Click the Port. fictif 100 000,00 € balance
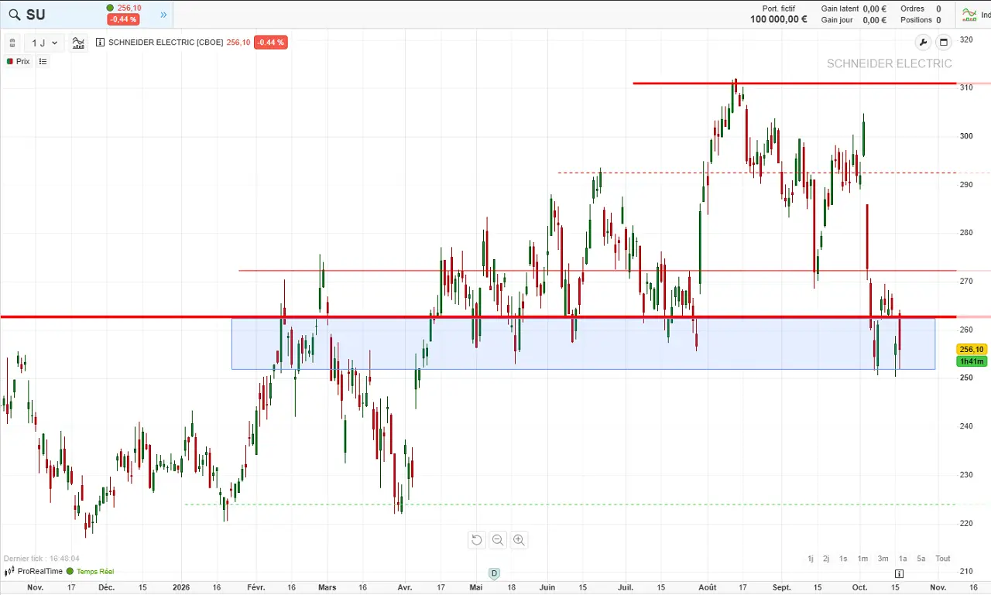This screenshot has height=595, width=991. tap(779, 15)
